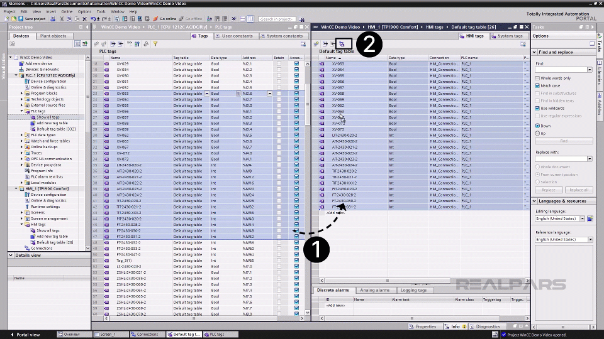Open the Options menu in menu bar
This screenshot has width=604, height=339.
point(84,11)
